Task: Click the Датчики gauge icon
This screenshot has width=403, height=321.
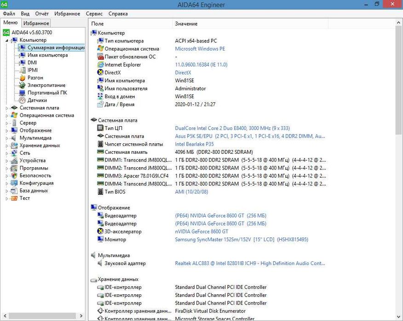Action: coord(23,100)
